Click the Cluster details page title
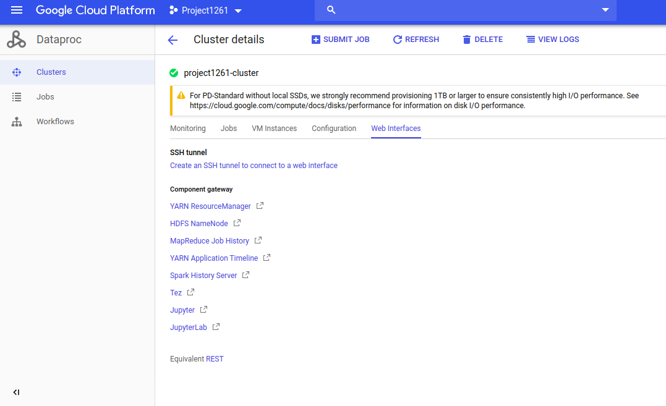 point(229,40)
